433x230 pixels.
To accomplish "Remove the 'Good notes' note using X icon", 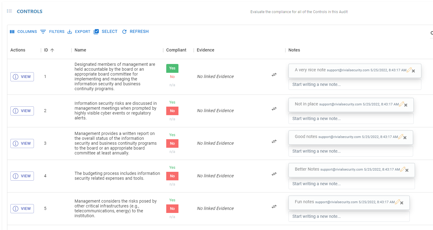I will [x=405, y=137].
